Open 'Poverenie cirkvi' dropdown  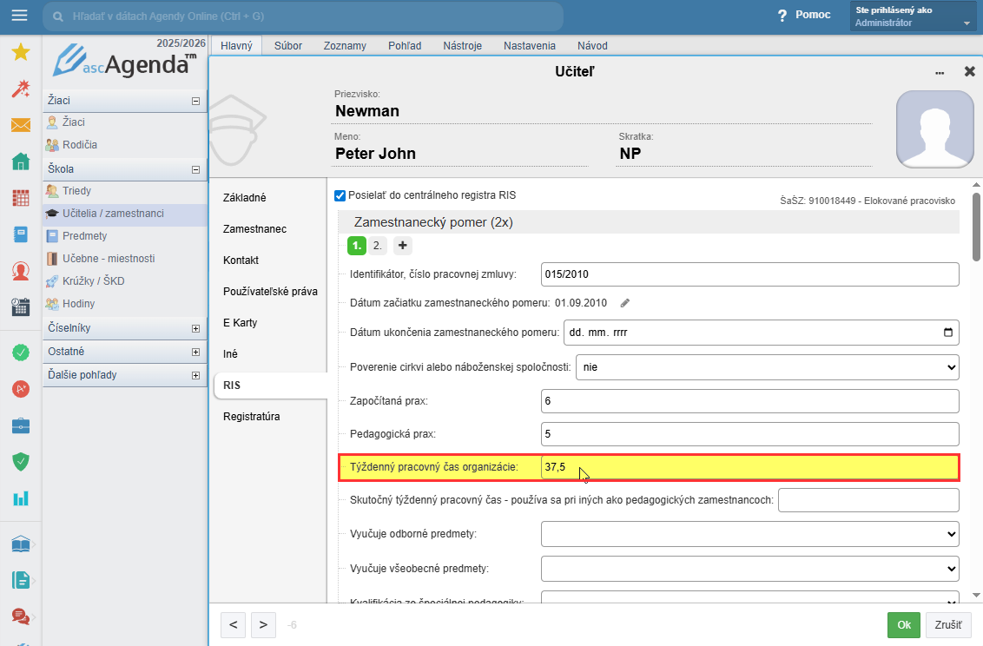(767, 367)
